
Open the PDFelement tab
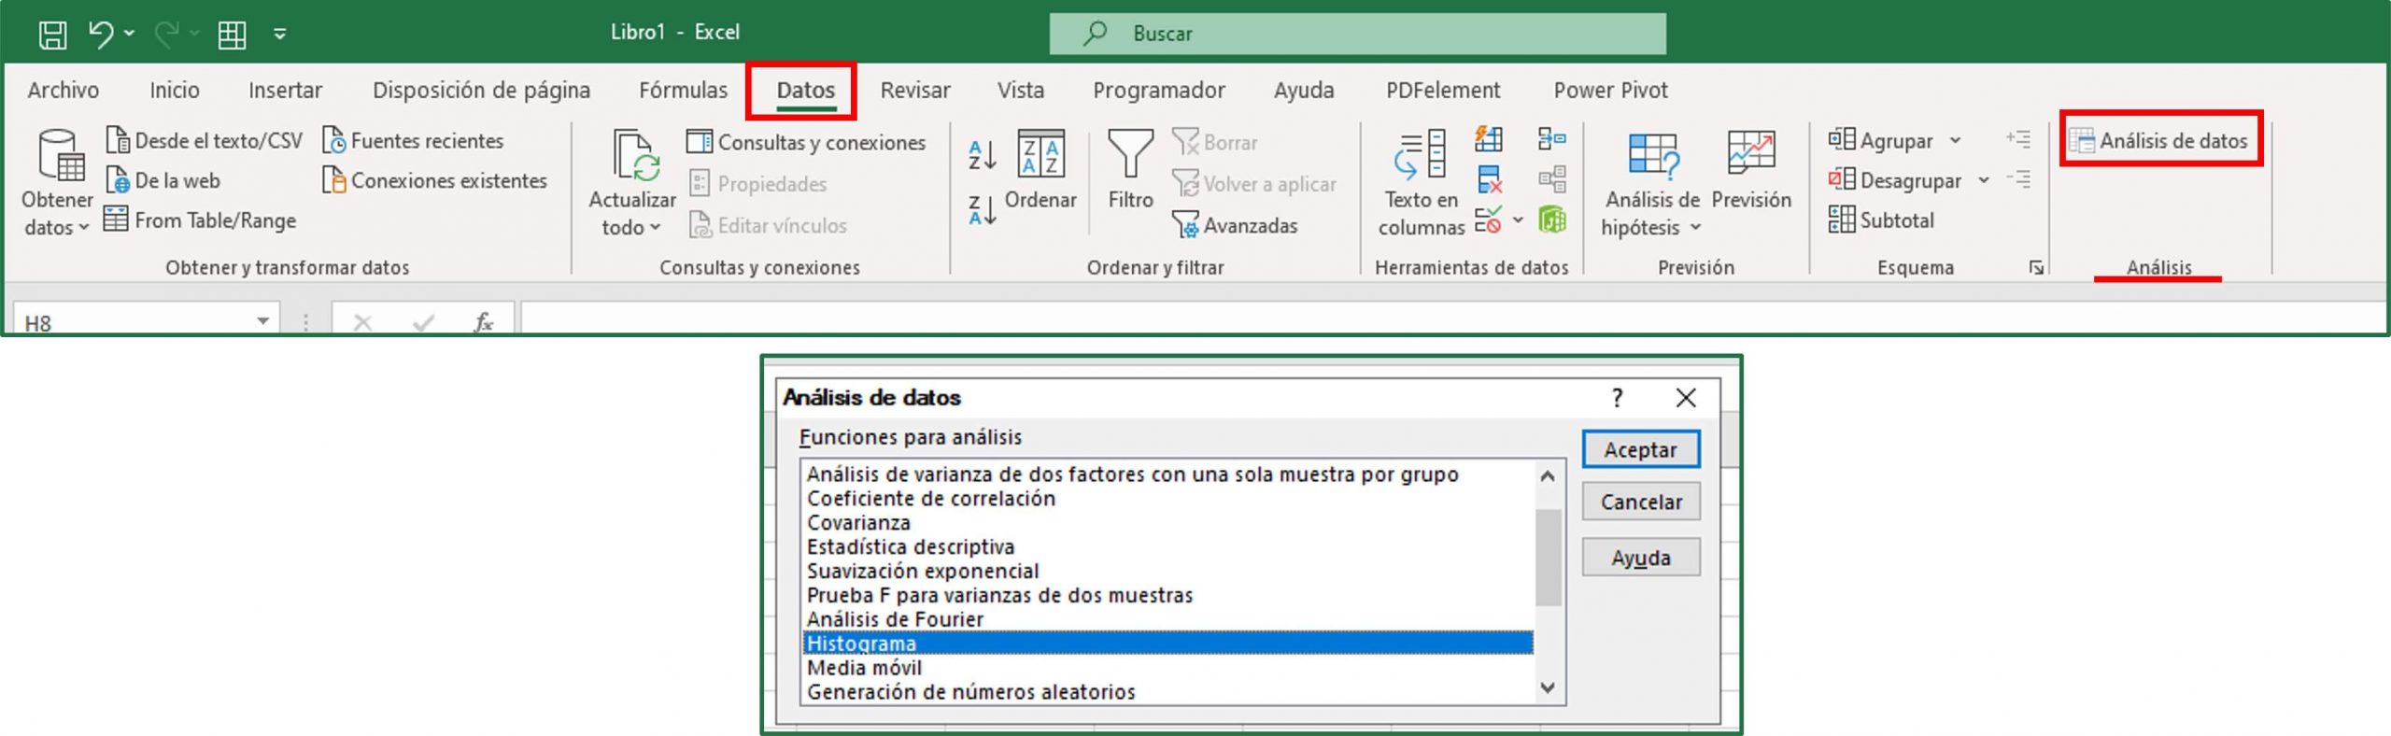1443,90
